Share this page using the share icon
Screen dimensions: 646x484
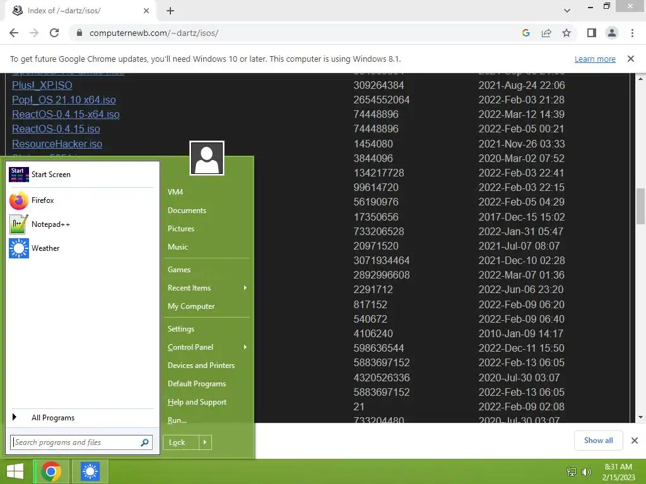pyautogui.click(x=546, y=33)
